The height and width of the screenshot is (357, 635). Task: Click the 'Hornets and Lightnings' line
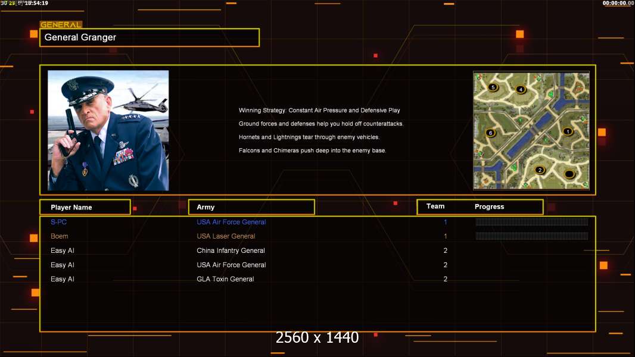pos(309,137)
